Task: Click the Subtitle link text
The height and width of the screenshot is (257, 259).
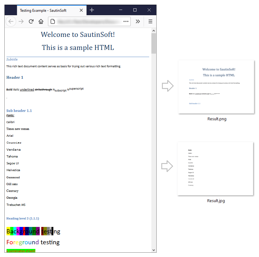Action: point(12,59)
